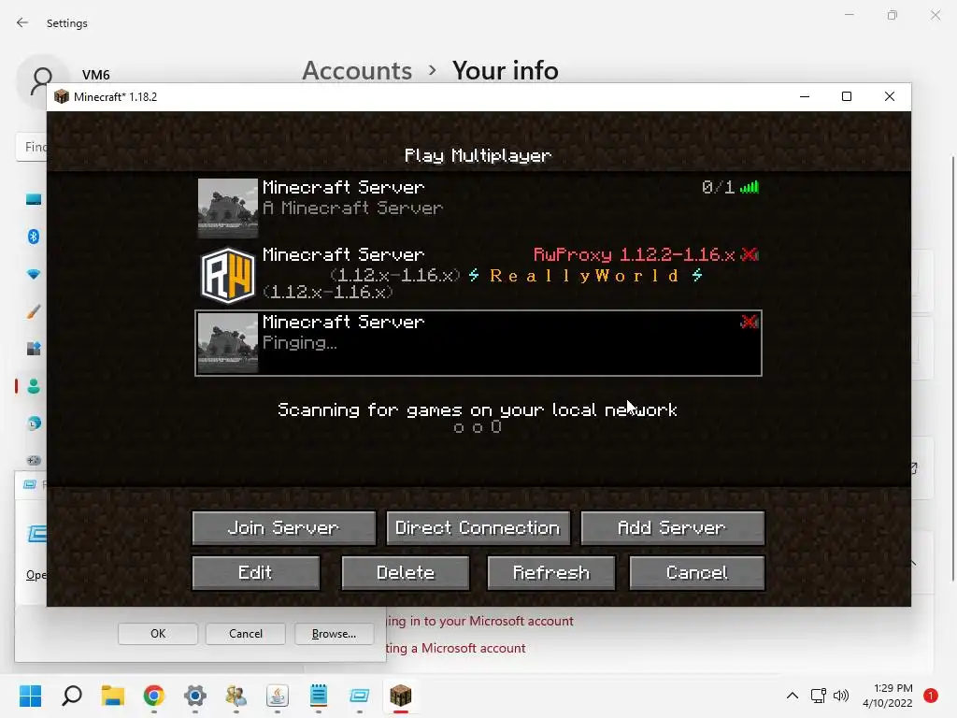Open the creating a Microsoft account link
This screenshot has width=957, height=718.
coord(455,648)
